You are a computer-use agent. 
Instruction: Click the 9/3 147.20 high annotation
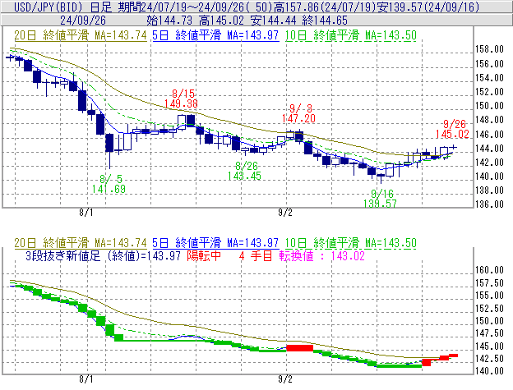298,113
